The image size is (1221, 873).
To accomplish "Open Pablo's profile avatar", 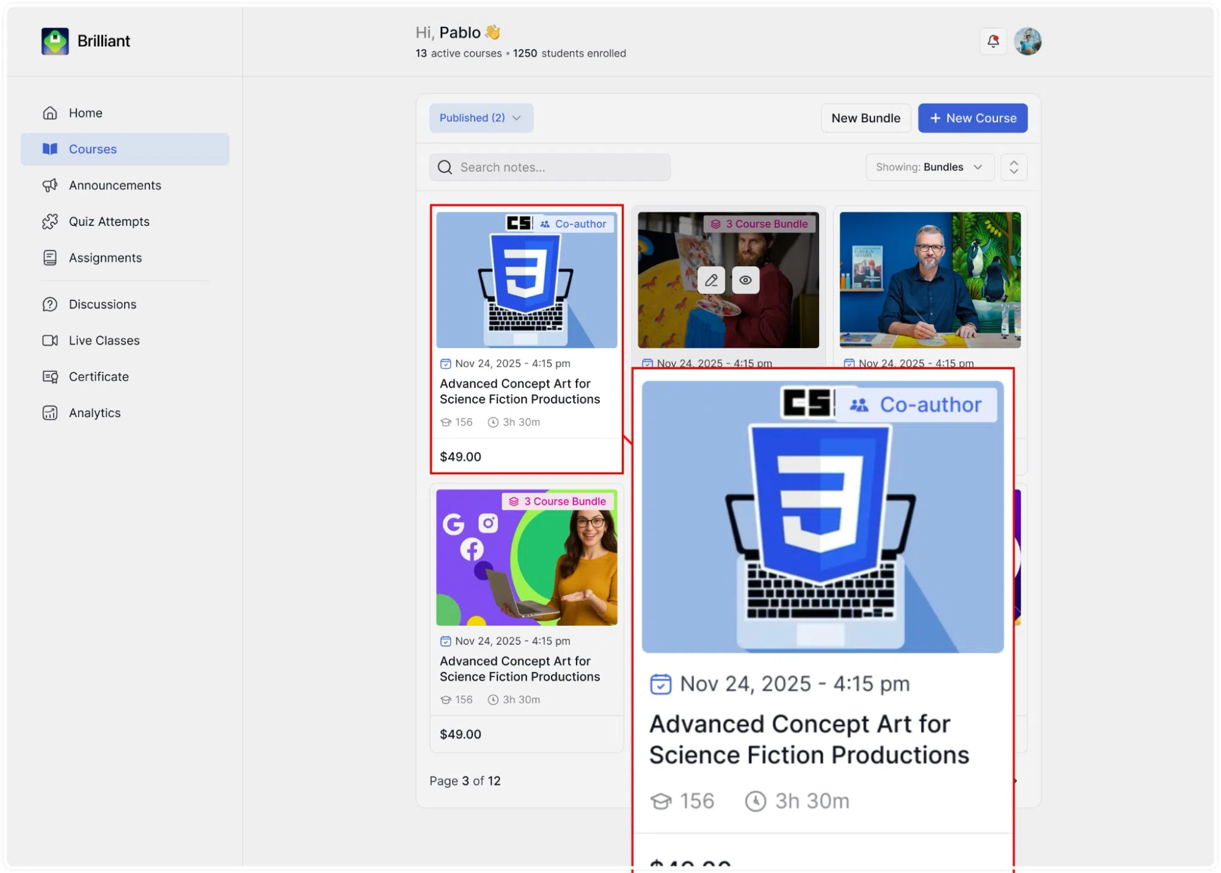I will pyautogui.click(x=1028, y=42).
